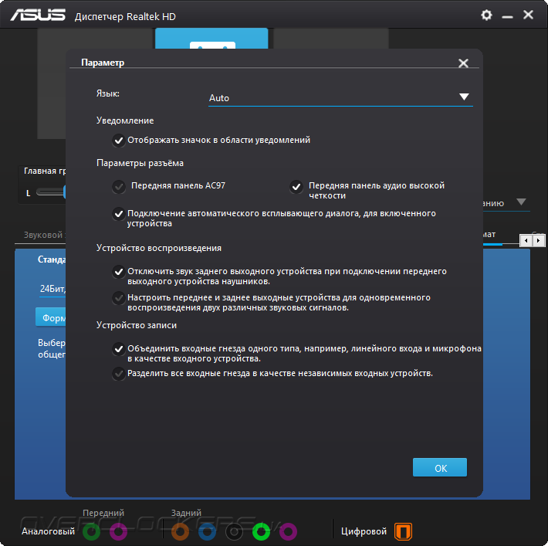Click the blue Форм button in main window
The image size is (548, 546).
click(x=51, y=317)
